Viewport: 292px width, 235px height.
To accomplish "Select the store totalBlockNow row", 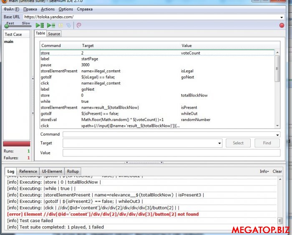I will (x=157, y=95).
